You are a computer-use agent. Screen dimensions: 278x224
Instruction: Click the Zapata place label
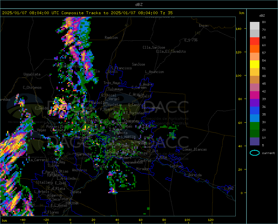click(x=76, y=192)
